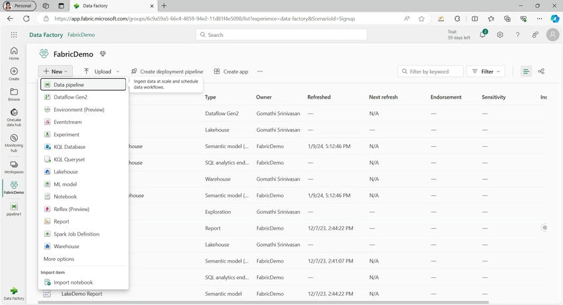Choose Experiment from the New menu
563x305 pixels.
coord(83,134)
